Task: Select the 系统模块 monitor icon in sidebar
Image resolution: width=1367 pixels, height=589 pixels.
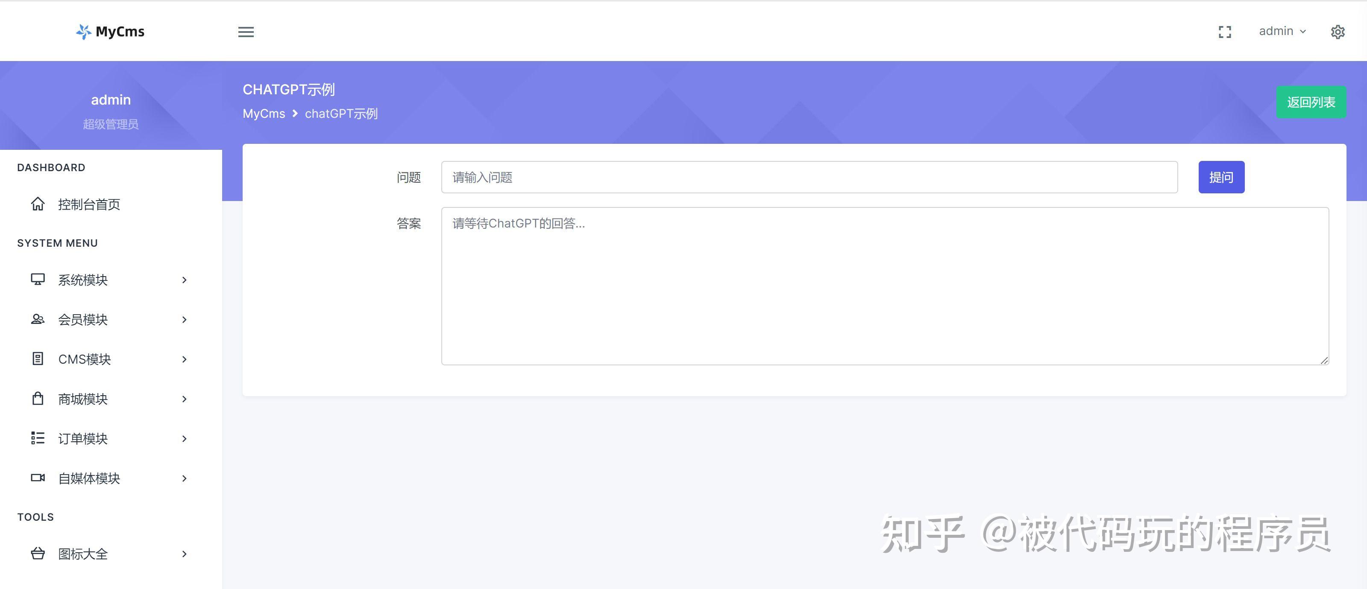Action: [x=38, y=280]
